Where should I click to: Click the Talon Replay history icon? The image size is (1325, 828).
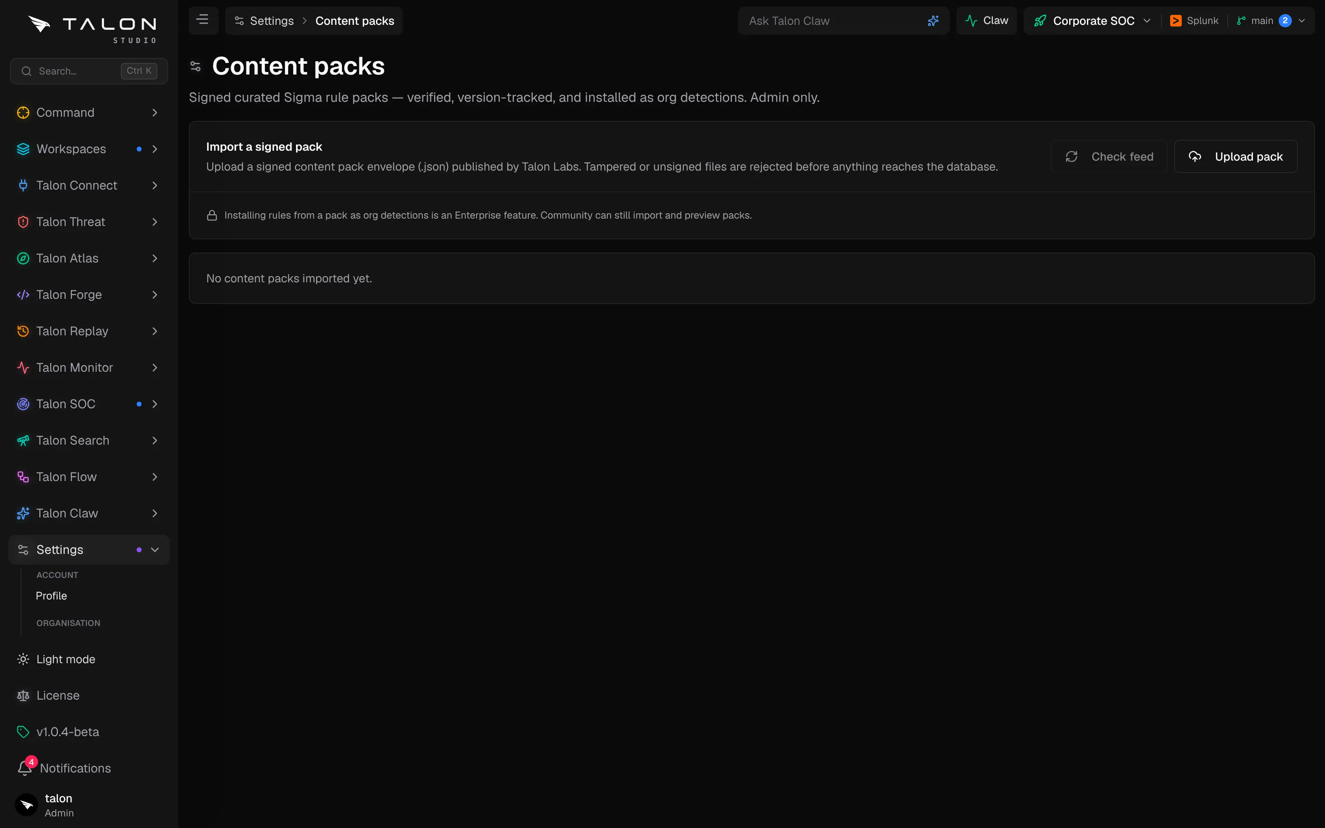(23, 331)
